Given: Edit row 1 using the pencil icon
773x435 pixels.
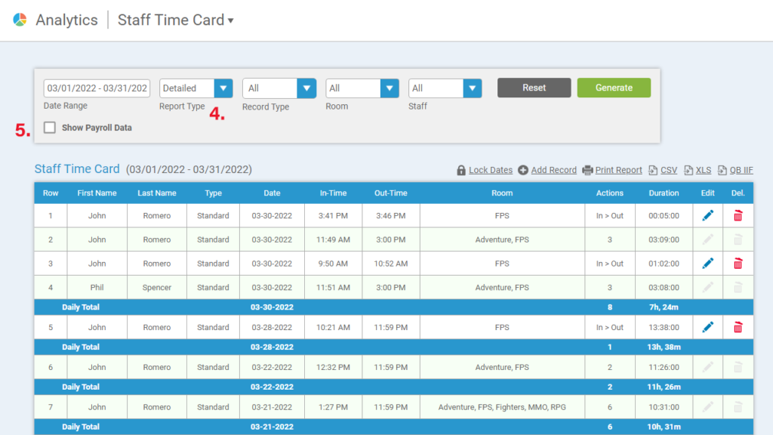Looking at the screenshot, I should 707,215.
